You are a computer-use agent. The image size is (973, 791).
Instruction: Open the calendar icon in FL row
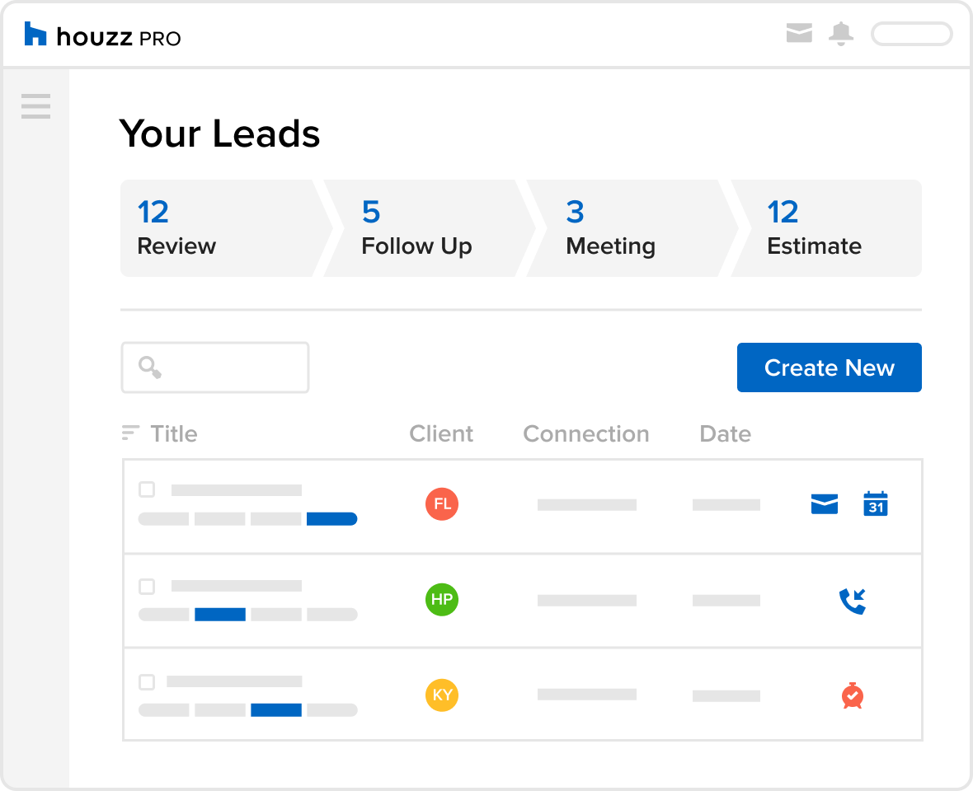tap(875, 503)
